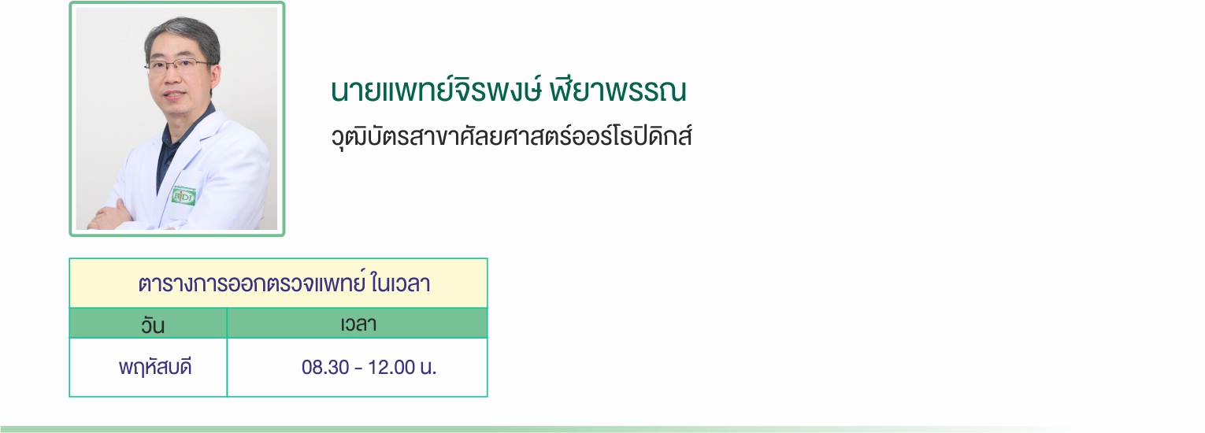Click the specialty line วุฒิบัตรสาขาศัลยศาสตร์ออร์โธปิดิกส์

(511, 137)
